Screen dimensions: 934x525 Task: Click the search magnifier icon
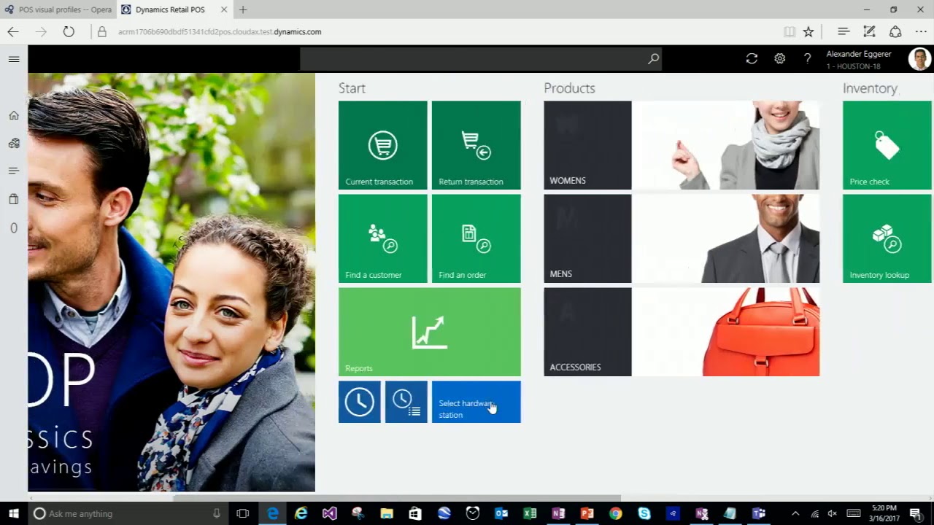click(x=653, y=59)
